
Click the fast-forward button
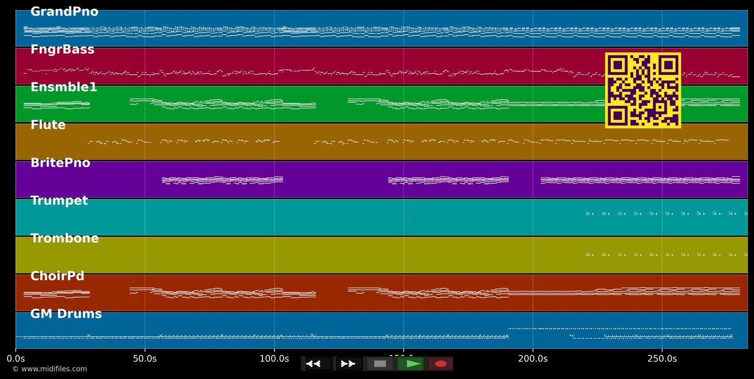point(349,364)
